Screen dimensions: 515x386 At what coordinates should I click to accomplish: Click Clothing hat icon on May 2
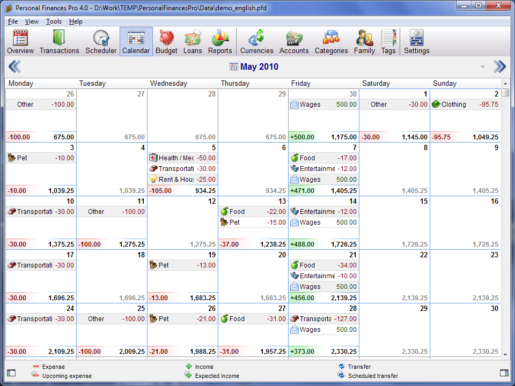click(x=436, y=105)
